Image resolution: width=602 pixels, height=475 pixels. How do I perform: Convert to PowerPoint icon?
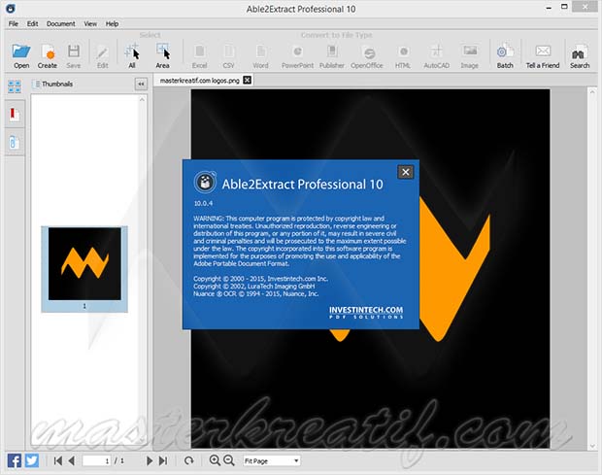click(297, 55)
